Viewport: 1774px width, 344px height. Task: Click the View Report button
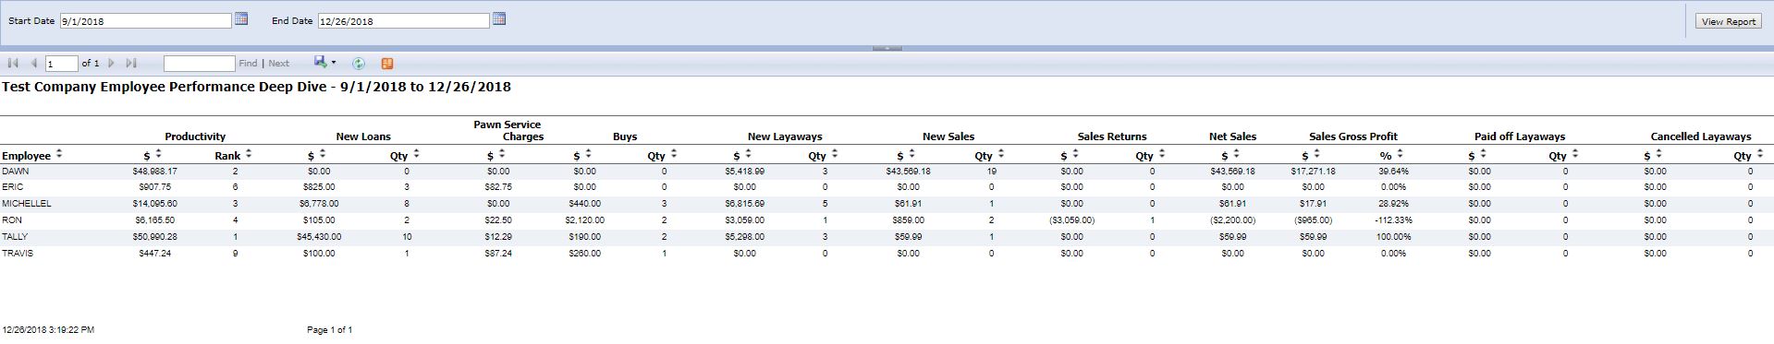[1728, 21]
